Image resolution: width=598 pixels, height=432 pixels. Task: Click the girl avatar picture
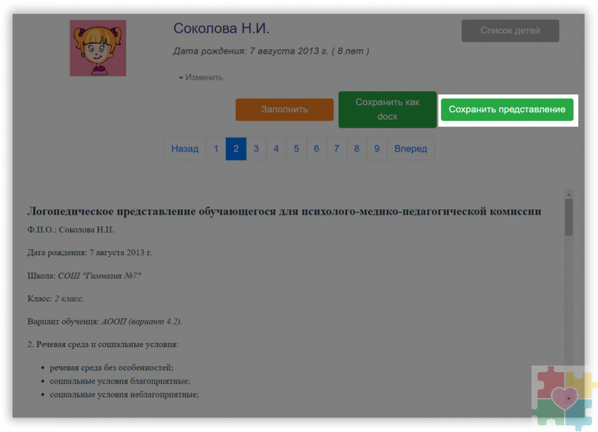point(98,48)
